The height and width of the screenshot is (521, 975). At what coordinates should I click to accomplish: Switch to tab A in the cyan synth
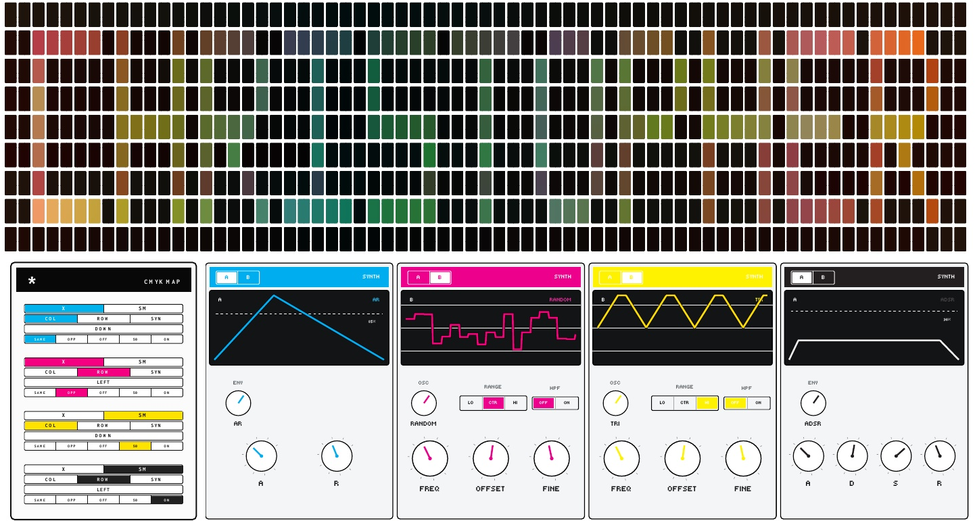pos(227,277)
